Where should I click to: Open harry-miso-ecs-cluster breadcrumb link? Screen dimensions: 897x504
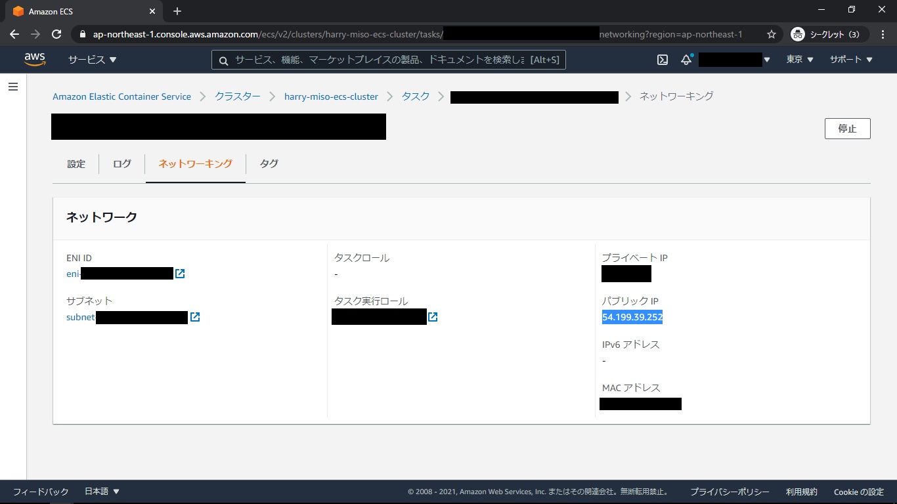click(331, 96)
